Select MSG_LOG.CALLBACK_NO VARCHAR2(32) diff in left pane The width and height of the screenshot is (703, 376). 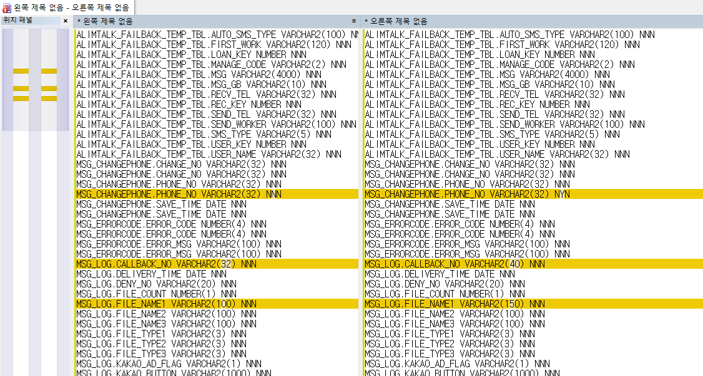[166, 264]
